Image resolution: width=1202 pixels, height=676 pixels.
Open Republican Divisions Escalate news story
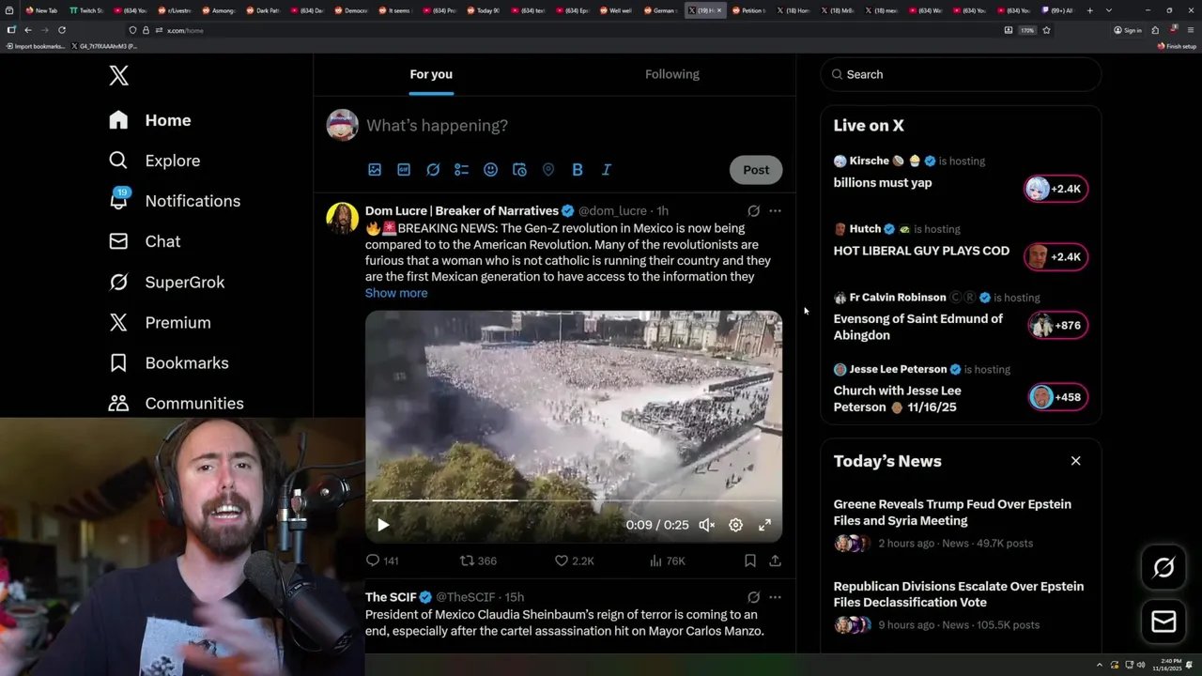(959, 594)
